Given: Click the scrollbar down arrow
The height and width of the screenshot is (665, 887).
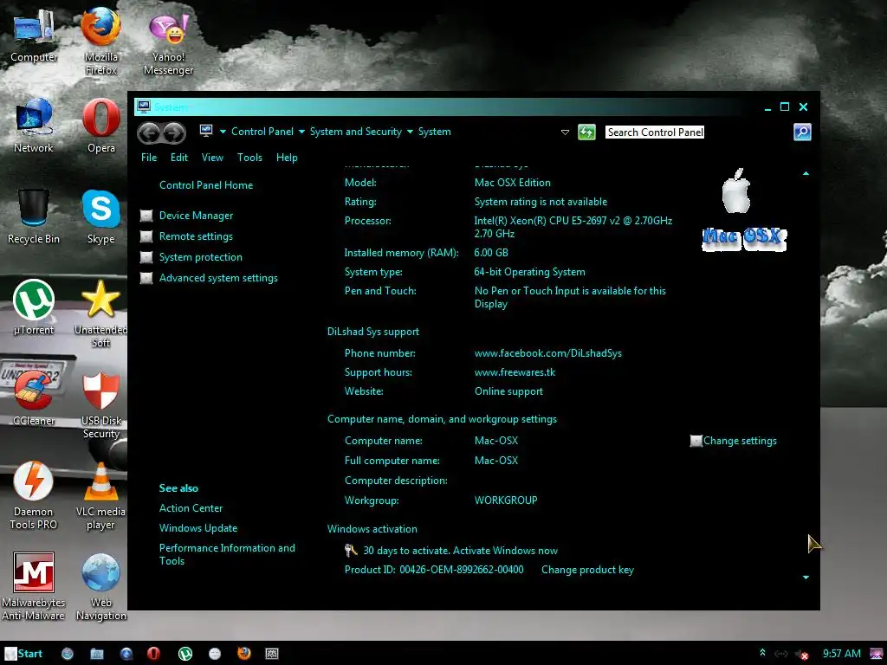Looking at the screenshot, I should click(x=806, y=578).
